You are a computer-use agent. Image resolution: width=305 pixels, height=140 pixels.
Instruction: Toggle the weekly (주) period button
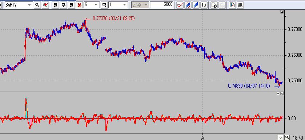coord(64,5)
